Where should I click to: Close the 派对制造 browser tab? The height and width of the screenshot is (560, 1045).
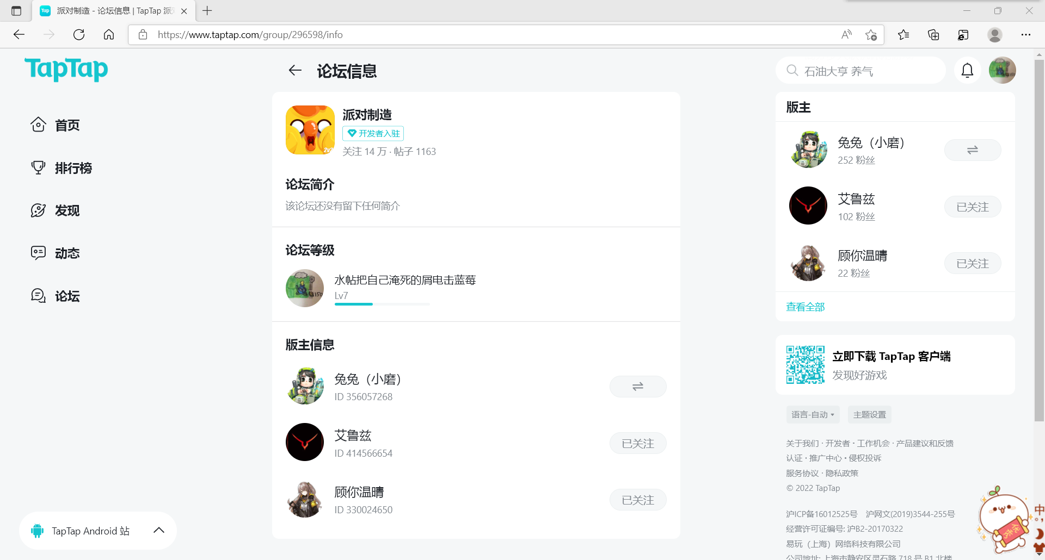click(x=184, y=11)
